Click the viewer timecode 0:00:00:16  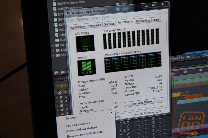(x=178, y=58)
